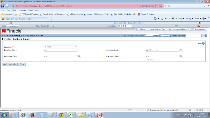The width and height of the screenshot is (210, 118).
Task: Open Windows Explorer folder on taskbar
Action: pyautogui.click(x=80, y=115)
